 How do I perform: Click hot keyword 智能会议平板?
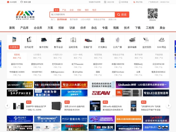[x=99, y=19]
